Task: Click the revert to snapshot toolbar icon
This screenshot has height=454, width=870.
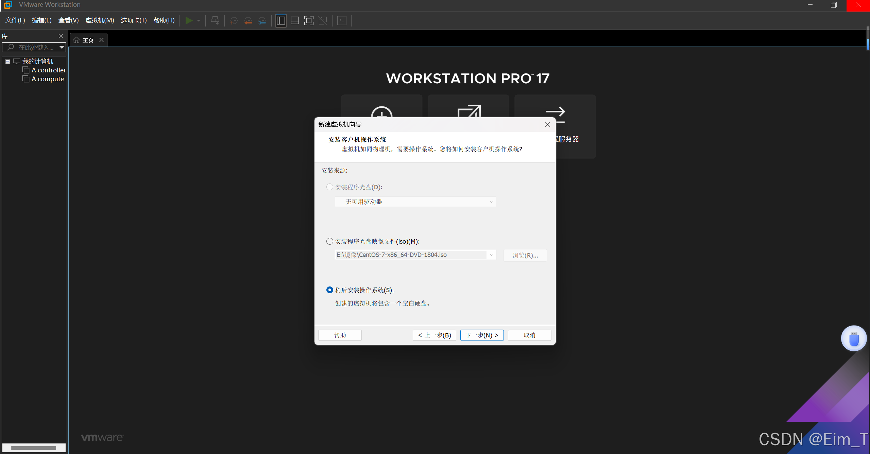Action: (248, 21)
